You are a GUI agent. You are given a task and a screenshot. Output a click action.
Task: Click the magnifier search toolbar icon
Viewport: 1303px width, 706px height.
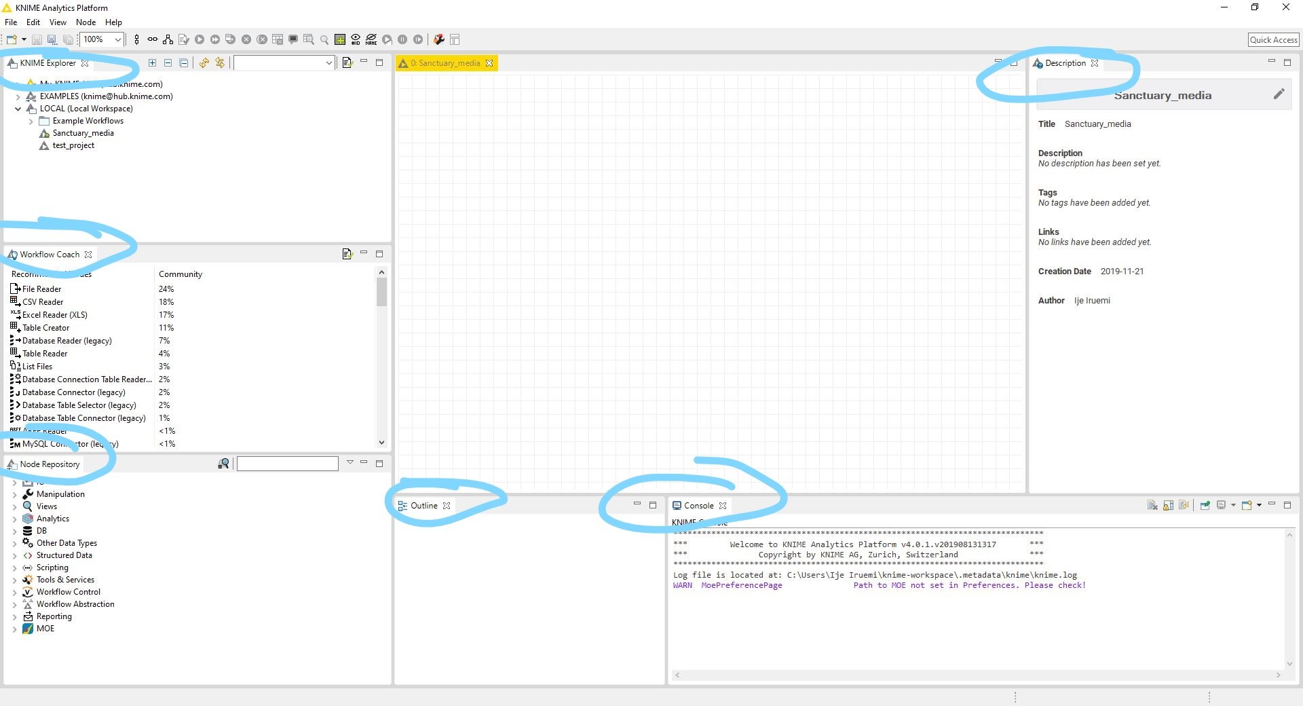pos(324,39)
